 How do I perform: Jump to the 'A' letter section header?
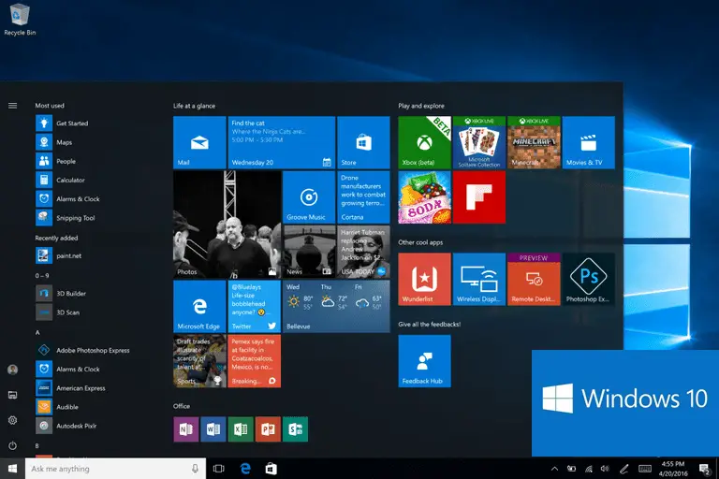click(37, 332)
